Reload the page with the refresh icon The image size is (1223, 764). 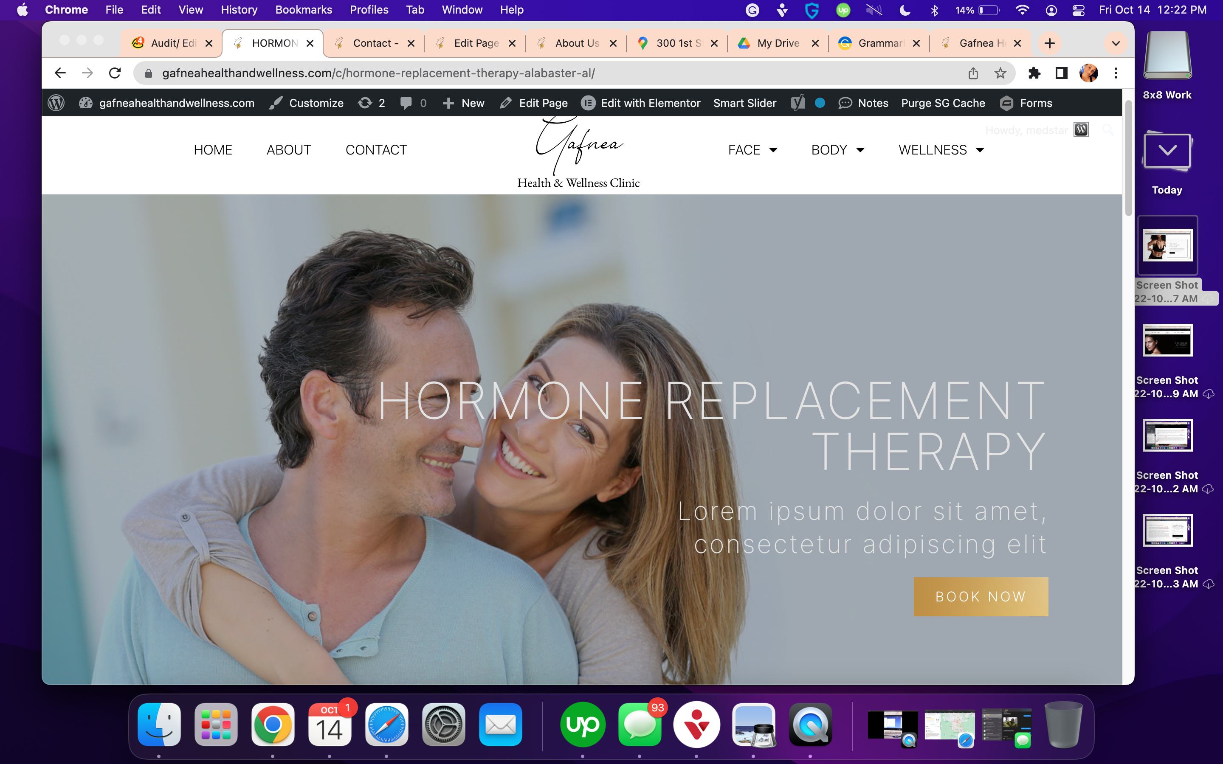click(x=115, y=73)
